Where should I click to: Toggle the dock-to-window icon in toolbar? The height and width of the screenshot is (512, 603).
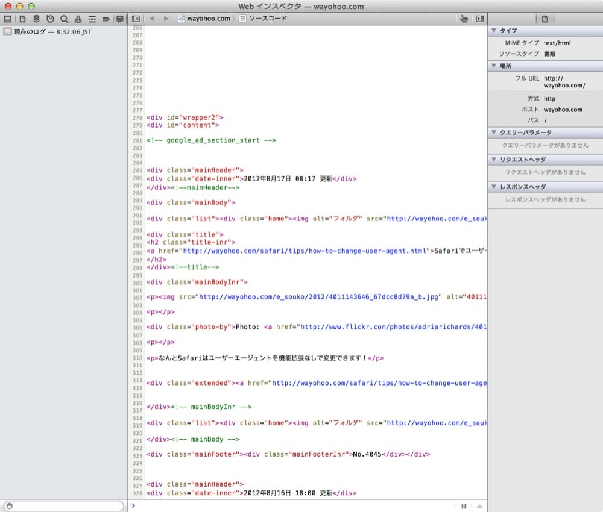(7, 19)
